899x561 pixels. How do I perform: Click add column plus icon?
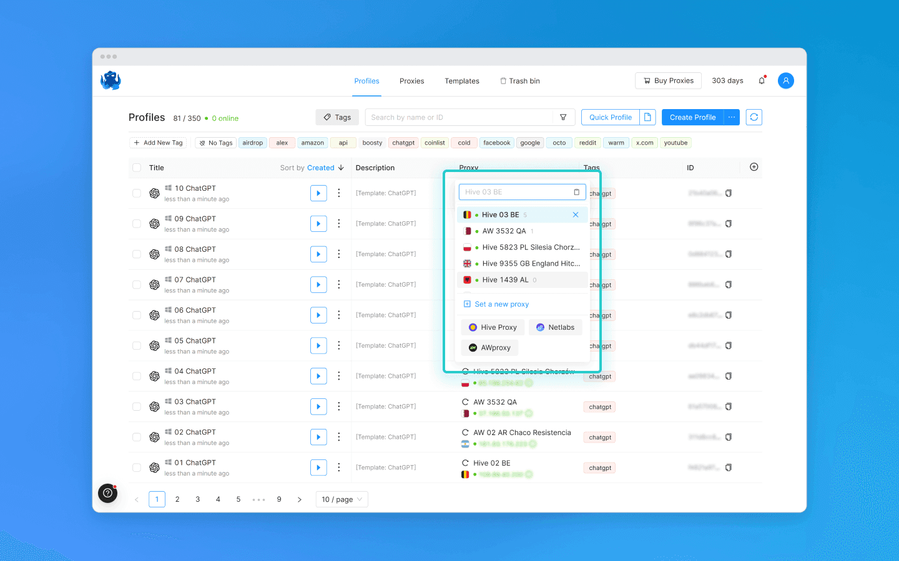(754, 167)
